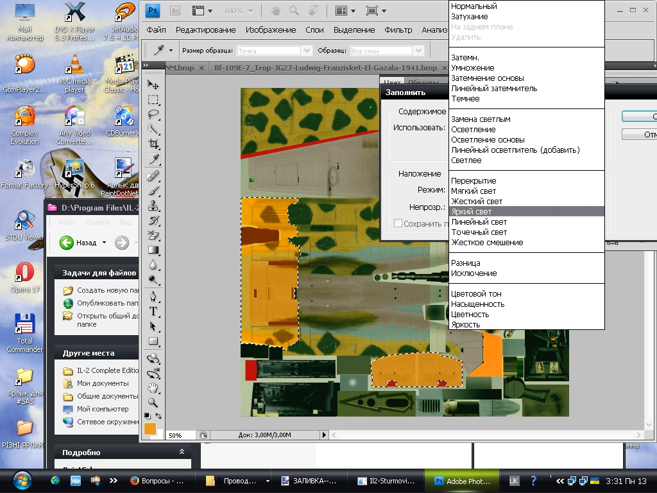Click the Move tool
This screenshot has width=657, height=493.
[x=153, y=84]
